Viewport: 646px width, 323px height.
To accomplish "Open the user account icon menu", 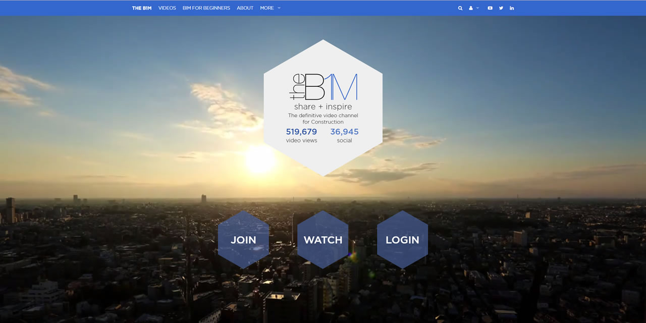I will point(471,8).
